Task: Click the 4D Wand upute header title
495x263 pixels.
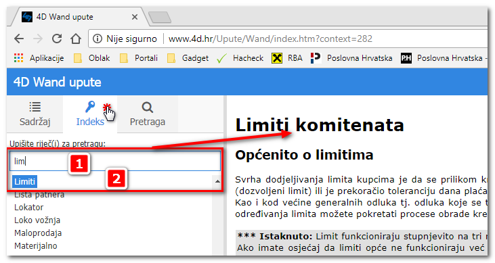Action: [57, 82]
